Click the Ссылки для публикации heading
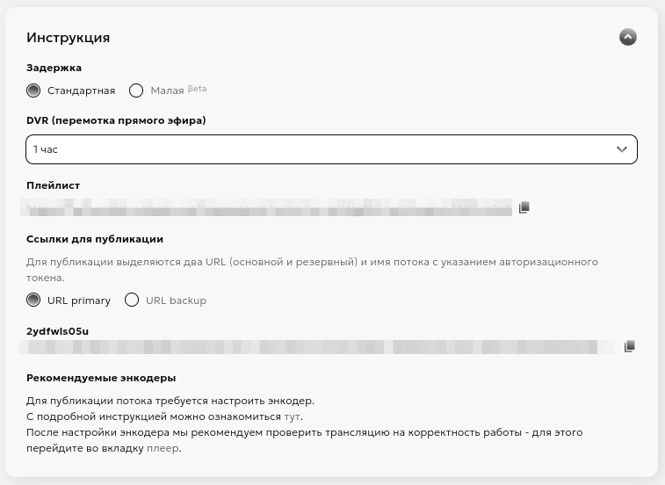 (95, 239)
